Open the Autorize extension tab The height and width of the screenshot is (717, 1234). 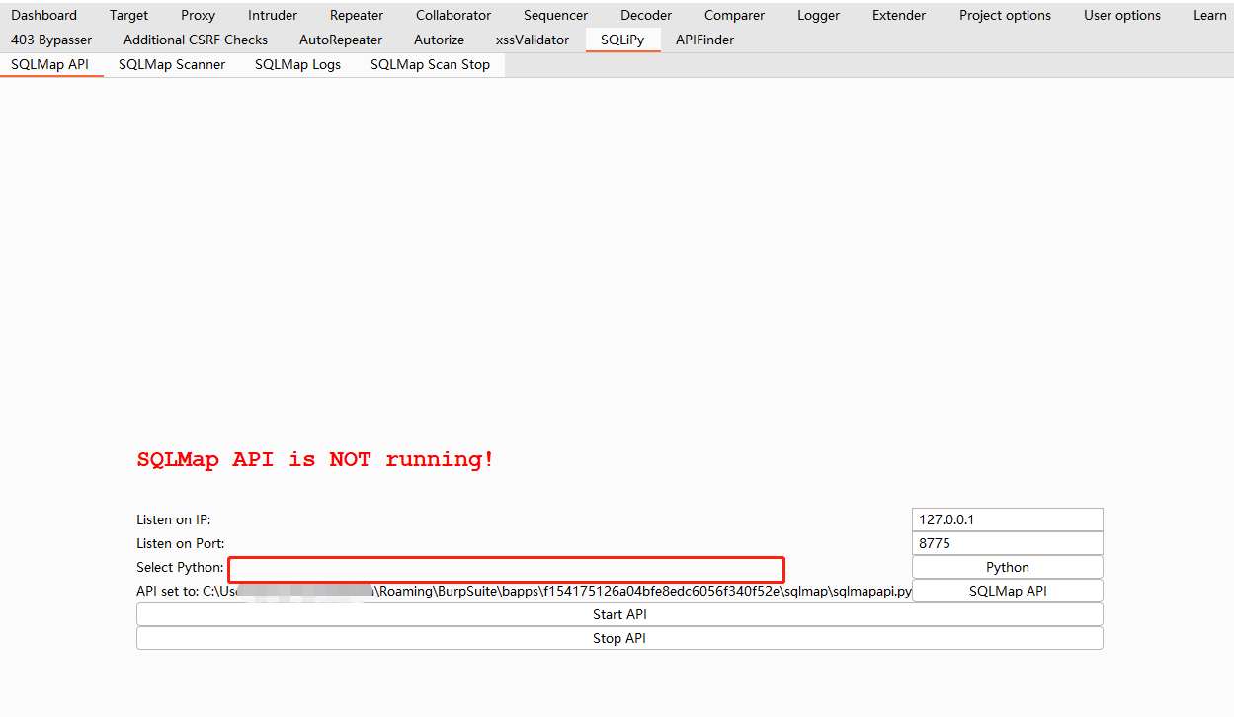[439, 40]
